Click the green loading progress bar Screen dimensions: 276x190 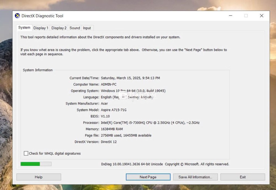click(36, 164)
